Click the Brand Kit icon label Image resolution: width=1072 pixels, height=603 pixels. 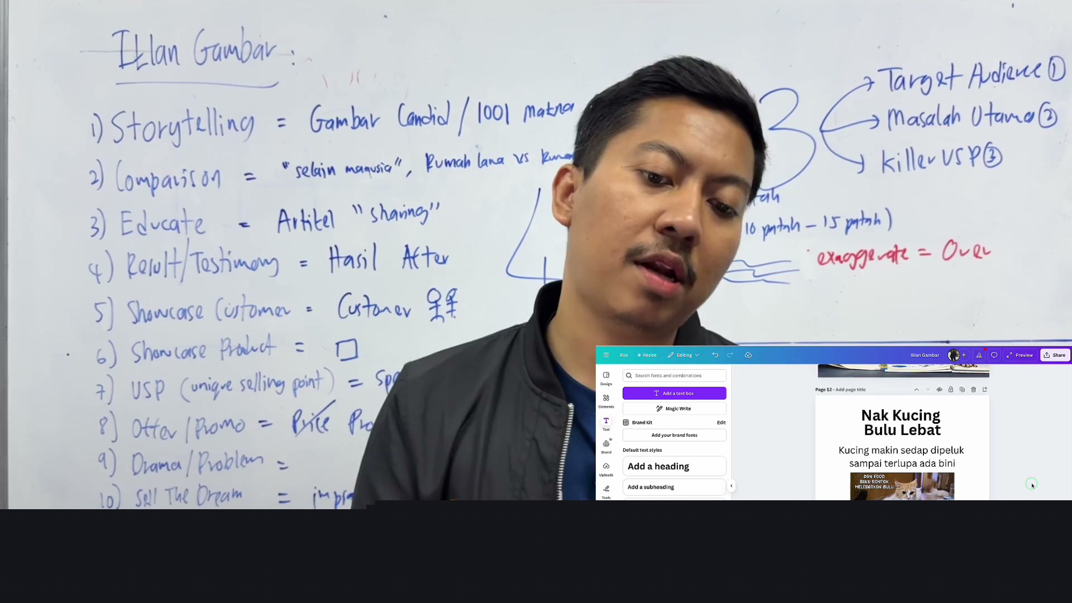(x=638, y=423)
